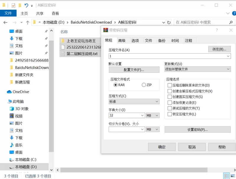
Task: Enable 创建固实压缩文件(S)
Action: click(170, 97)
